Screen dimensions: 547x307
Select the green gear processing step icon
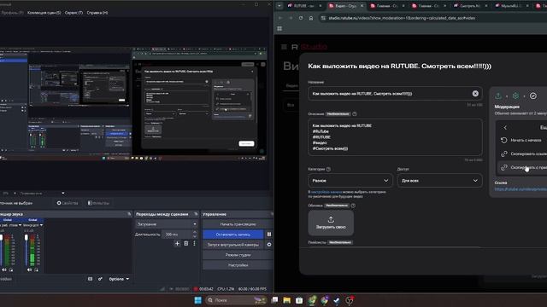[515, 96]
